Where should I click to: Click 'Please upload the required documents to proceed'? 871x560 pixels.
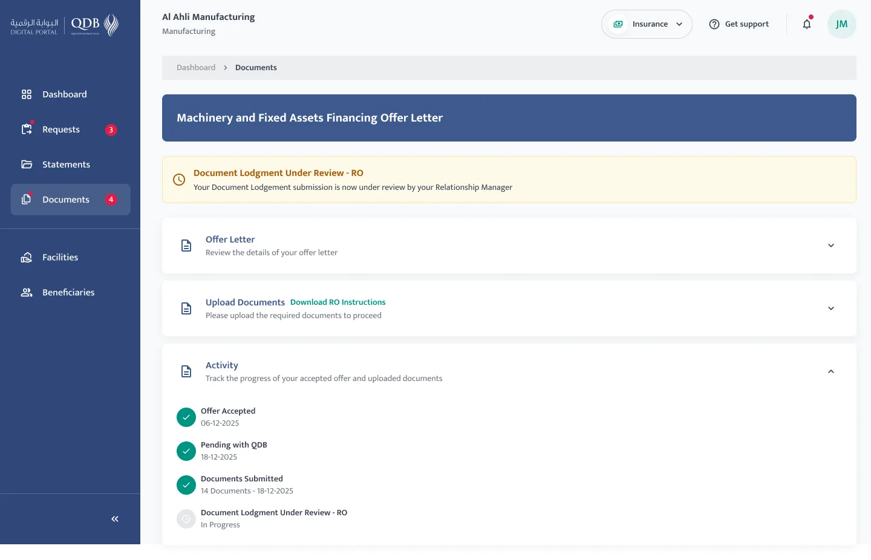(293, 316)
